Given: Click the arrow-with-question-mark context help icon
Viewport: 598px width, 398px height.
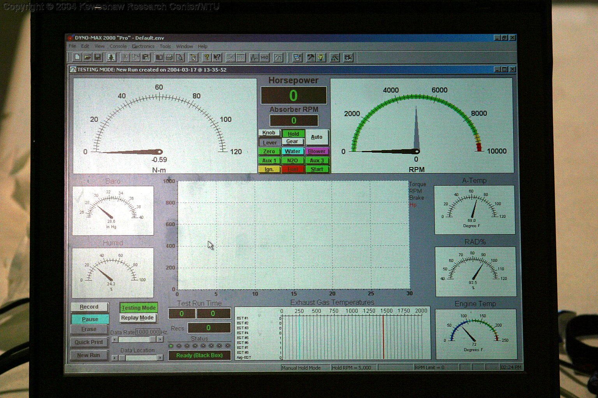Looking at the screenshot, I should [x=217, y=58].
